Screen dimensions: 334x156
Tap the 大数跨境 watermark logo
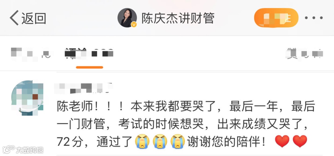[x=23, y=149]
